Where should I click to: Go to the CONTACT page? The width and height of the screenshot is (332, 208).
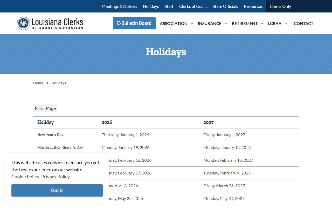(303, 23)
